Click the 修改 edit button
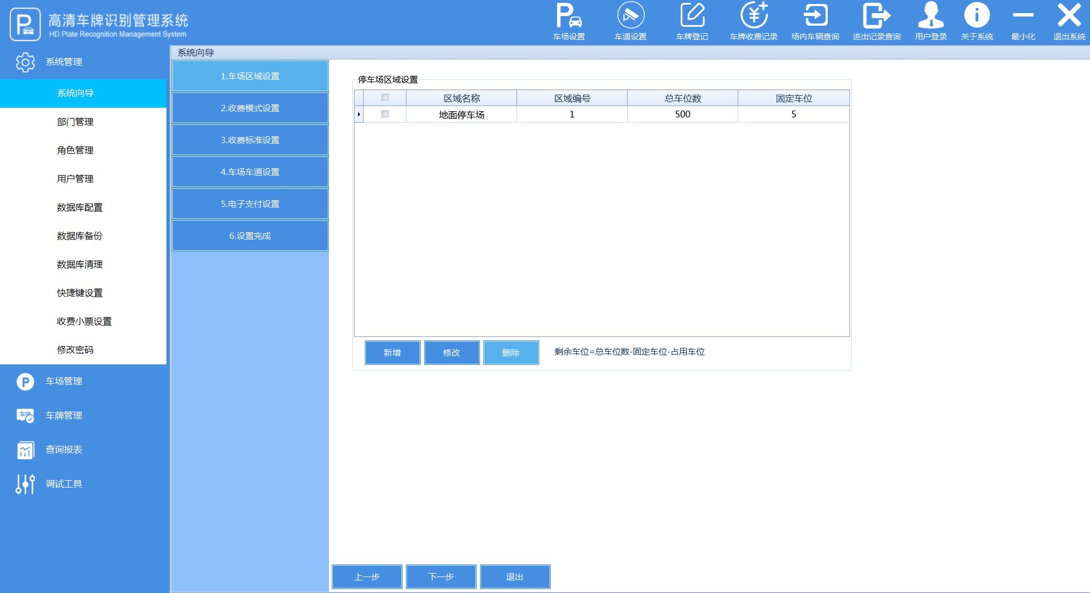 point(452,353)
